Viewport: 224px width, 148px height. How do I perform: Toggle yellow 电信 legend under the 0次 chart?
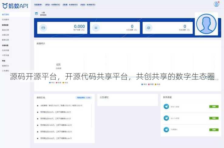click(65, 82)
